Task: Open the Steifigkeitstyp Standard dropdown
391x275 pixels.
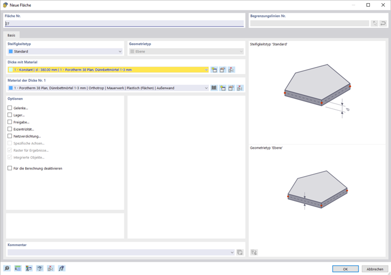Action: [x=65, y=51]
